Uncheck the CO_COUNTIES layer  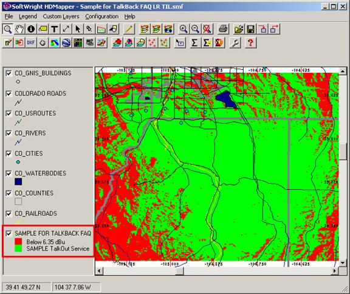tap(9, 193)
